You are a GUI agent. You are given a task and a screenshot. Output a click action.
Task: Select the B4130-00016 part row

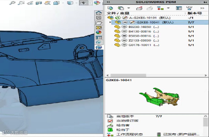157,32
